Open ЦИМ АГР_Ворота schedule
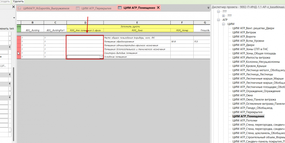285x143 pixels. point(244,36)
